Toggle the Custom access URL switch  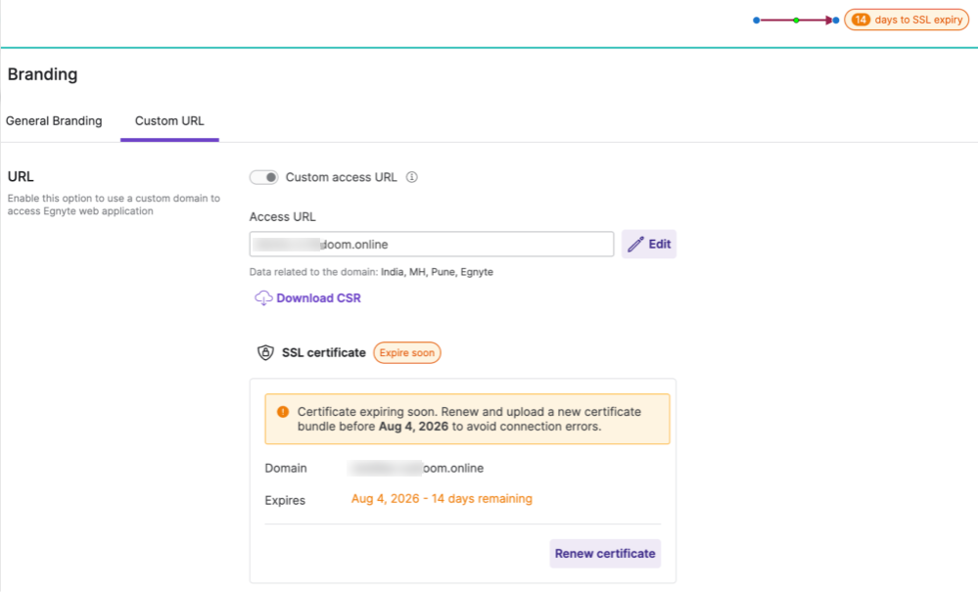[264, 178]
